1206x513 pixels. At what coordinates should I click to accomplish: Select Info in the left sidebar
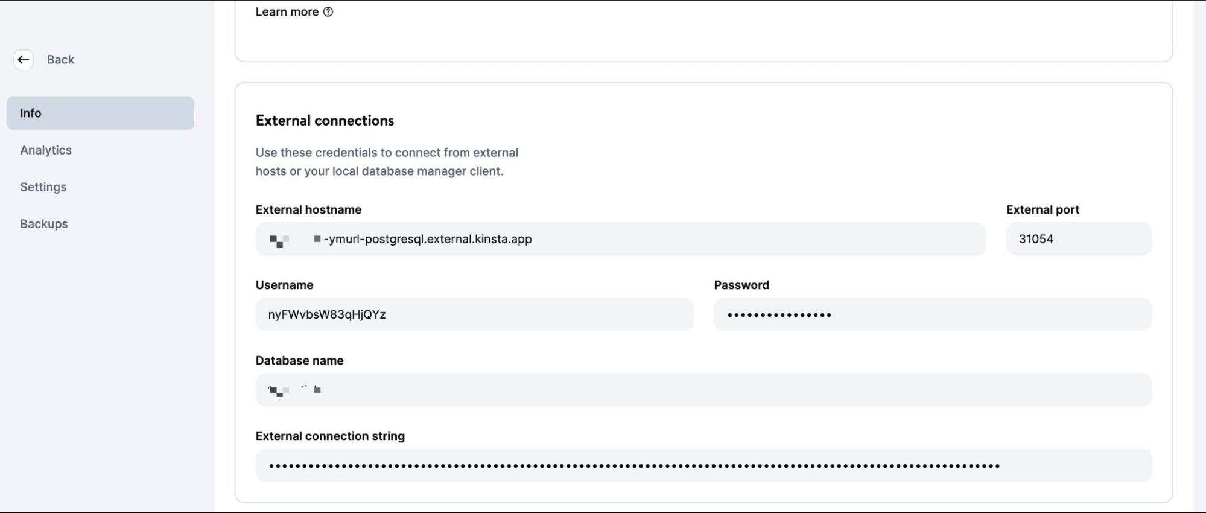pos(30,113)
